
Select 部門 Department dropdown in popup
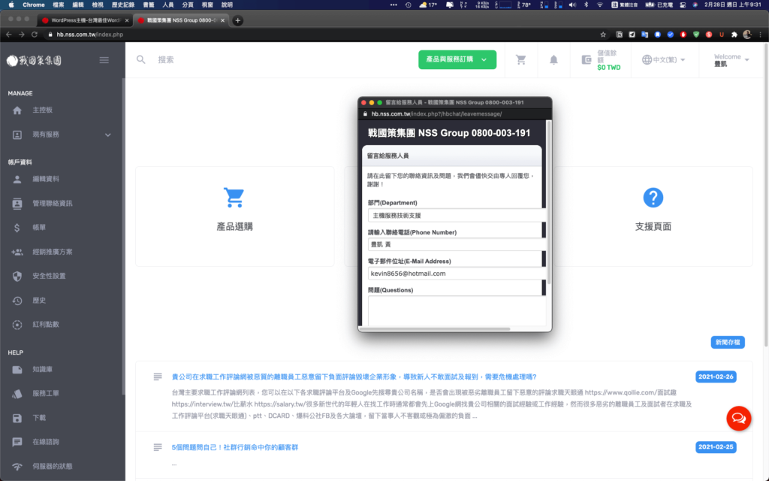coord(456,216)
